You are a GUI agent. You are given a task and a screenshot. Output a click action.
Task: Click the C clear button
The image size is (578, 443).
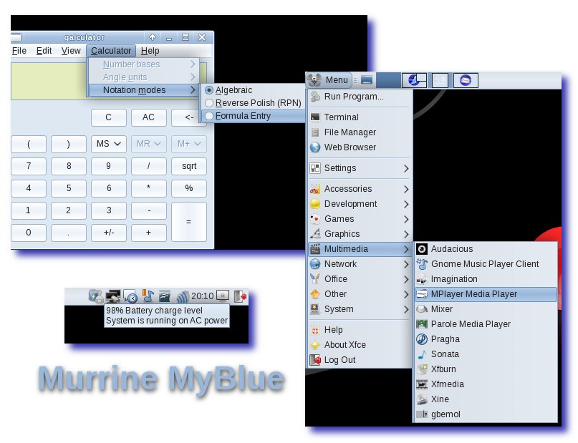point(108,117)
